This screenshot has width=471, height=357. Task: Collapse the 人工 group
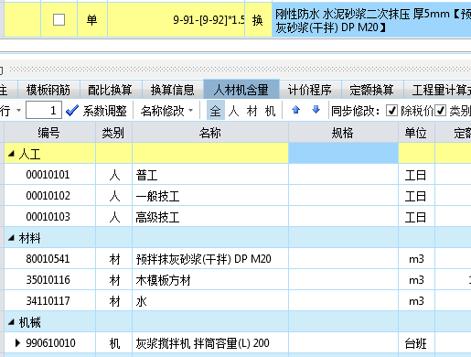(11, 154)
